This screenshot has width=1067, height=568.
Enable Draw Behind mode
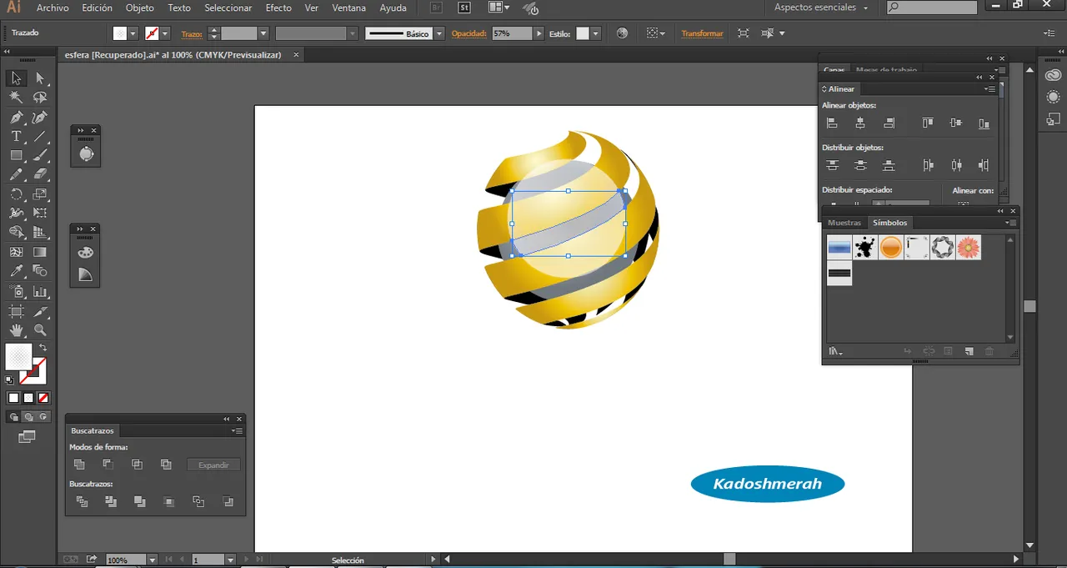click(28, 416)
